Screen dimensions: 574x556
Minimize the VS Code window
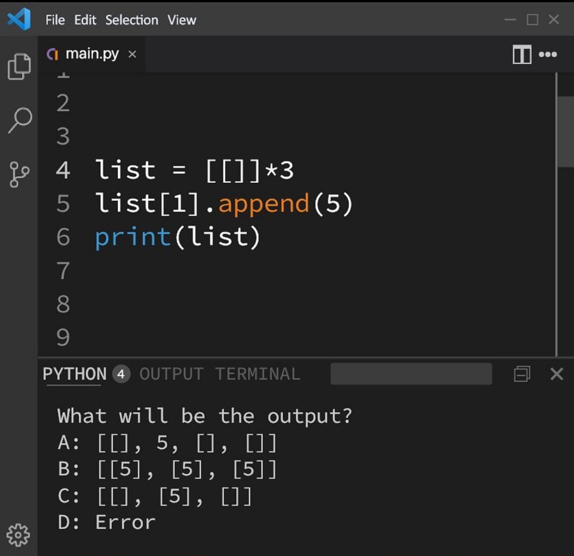[510, 20]
